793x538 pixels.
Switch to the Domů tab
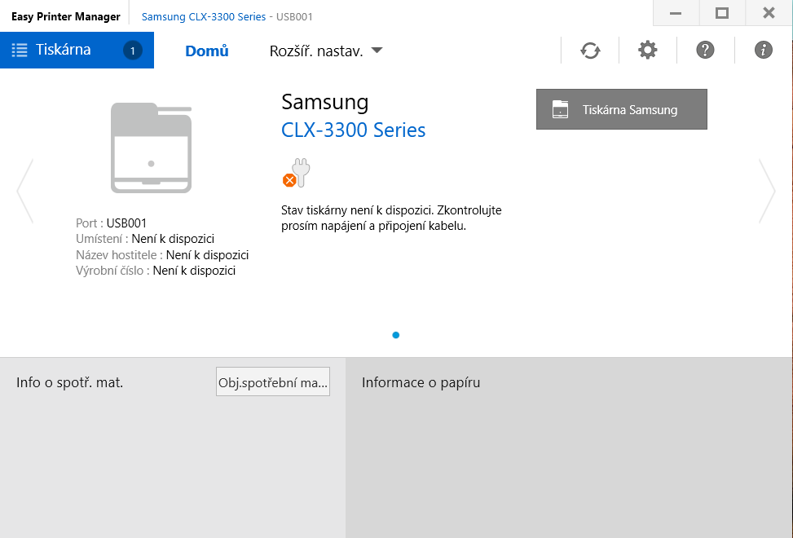tap(207, 51)
